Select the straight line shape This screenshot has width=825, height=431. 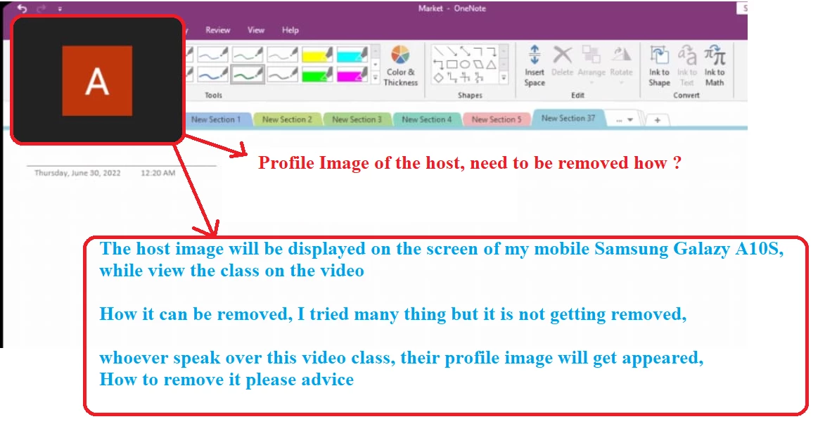pyautogui.click(x=439, y=51)
